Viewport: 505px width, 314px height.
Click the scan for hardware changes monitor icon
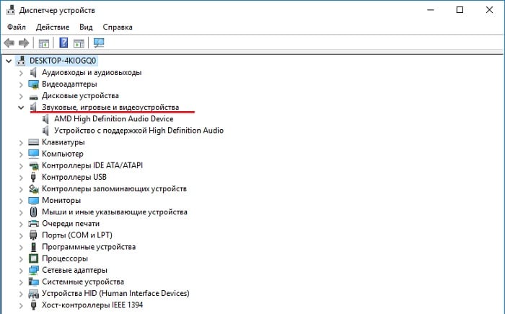tap(99, 43)
